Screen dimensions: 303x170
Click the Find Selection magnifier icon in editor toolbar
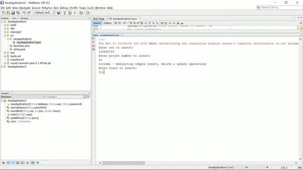[x=131, y=23]
